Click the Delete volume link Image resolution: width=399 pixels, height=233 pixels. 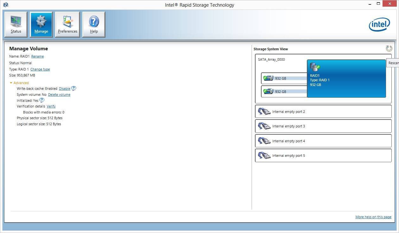pyautogui.click(x=59, y=95)
